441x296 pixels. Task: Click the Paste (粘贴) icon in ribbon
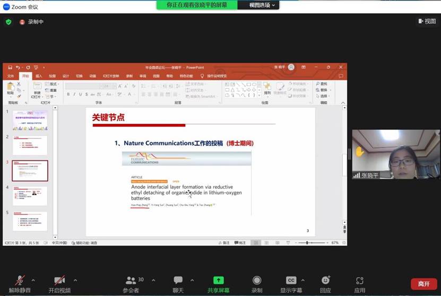tap(11, 88)
